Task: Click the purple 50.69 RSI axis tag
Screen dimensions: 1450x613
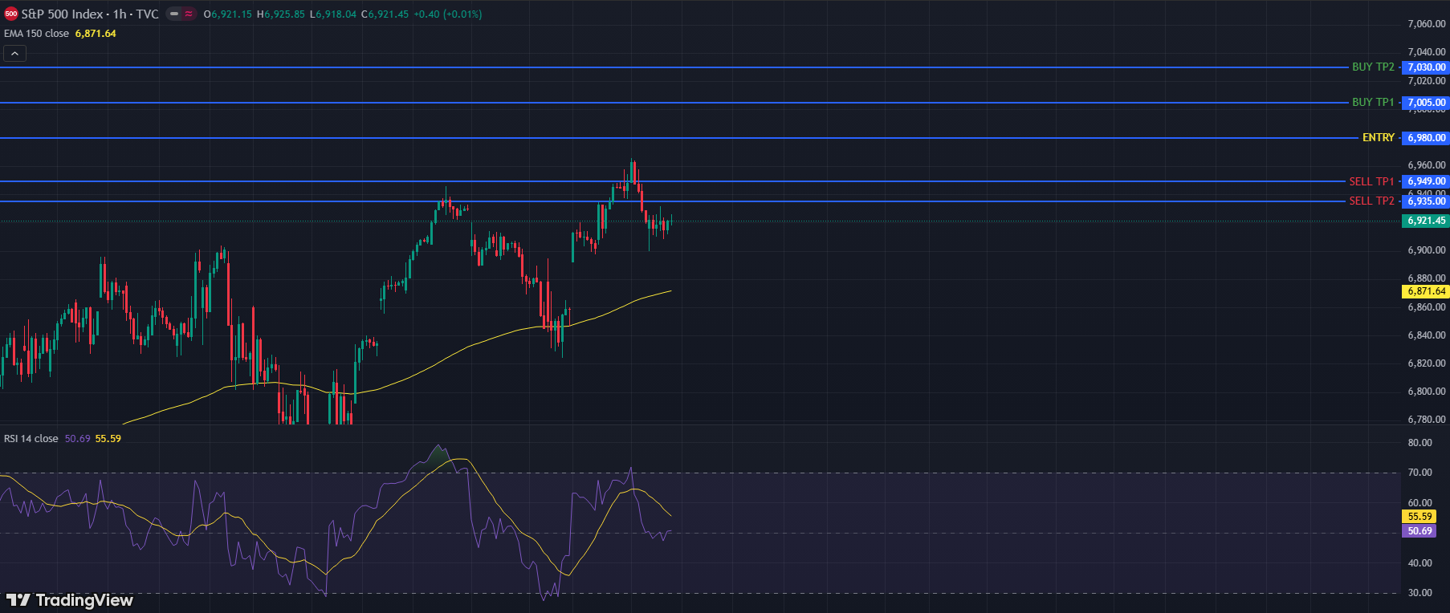Action: click(1419, 531)
